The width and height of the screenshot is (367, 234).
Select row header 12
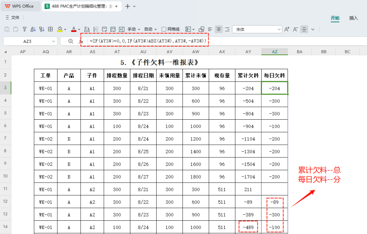5,201
